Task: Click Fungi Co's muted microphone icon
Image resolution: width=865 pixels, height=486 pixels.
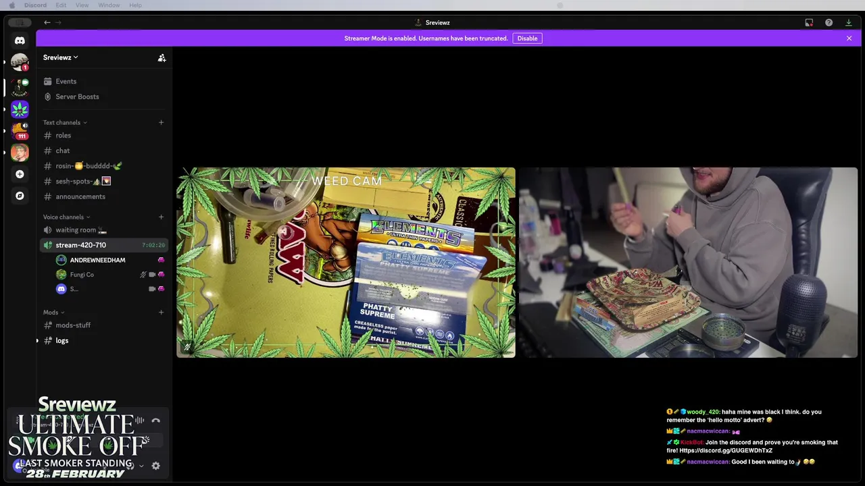Action: 143,275
